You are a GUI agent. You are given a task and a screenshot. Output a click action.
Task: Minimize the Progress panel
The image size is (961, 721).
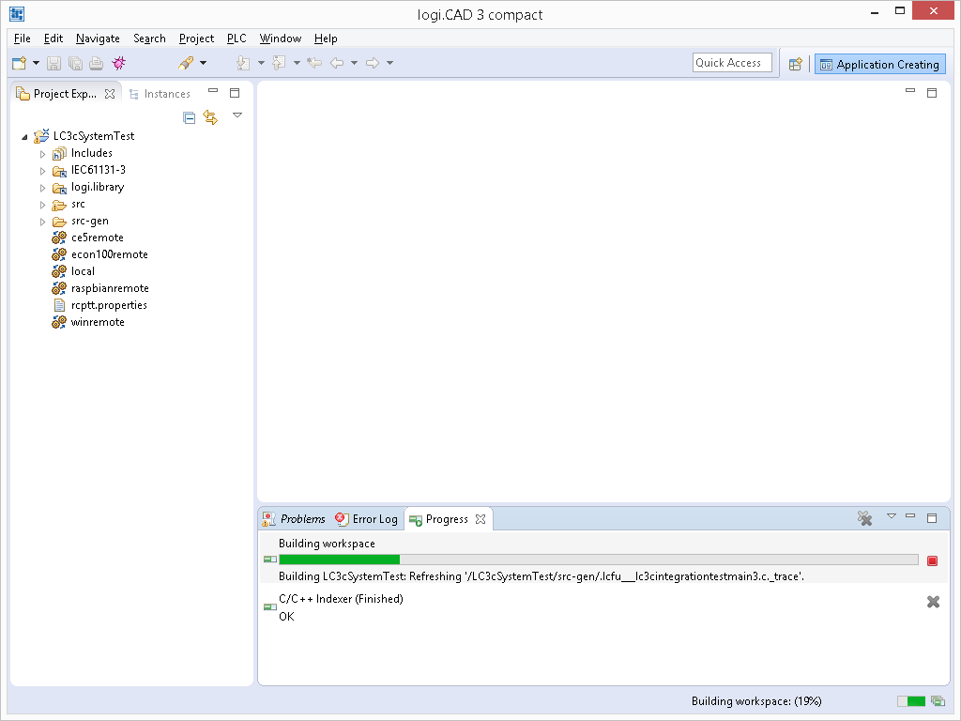[910, 515]
